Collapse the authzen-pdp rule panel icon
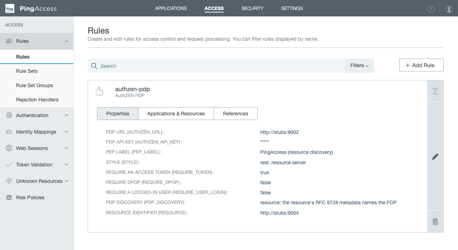Screen dimensions: 458x250 (435, 91)
